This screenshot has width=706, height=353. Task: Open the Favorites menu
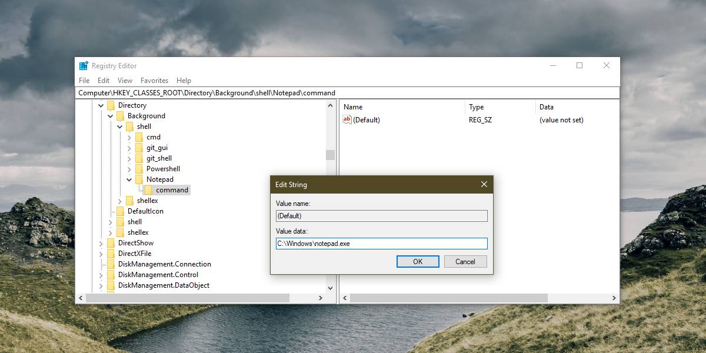[154, 81]
